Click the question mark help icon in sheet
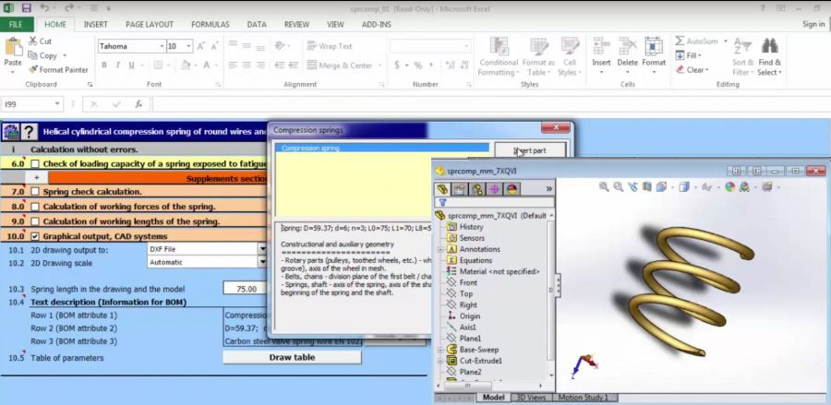The width and height of the screenshot is (831, 405). (x=30, y=131)
